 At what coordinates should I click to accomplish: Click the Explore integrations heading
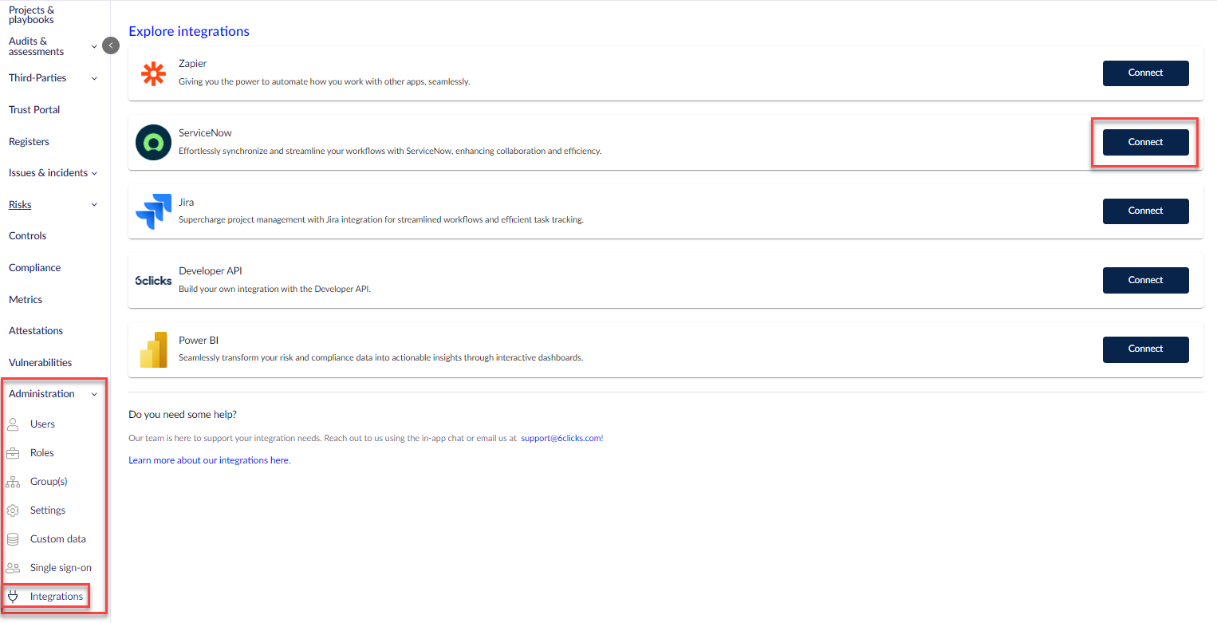[189, 31]
